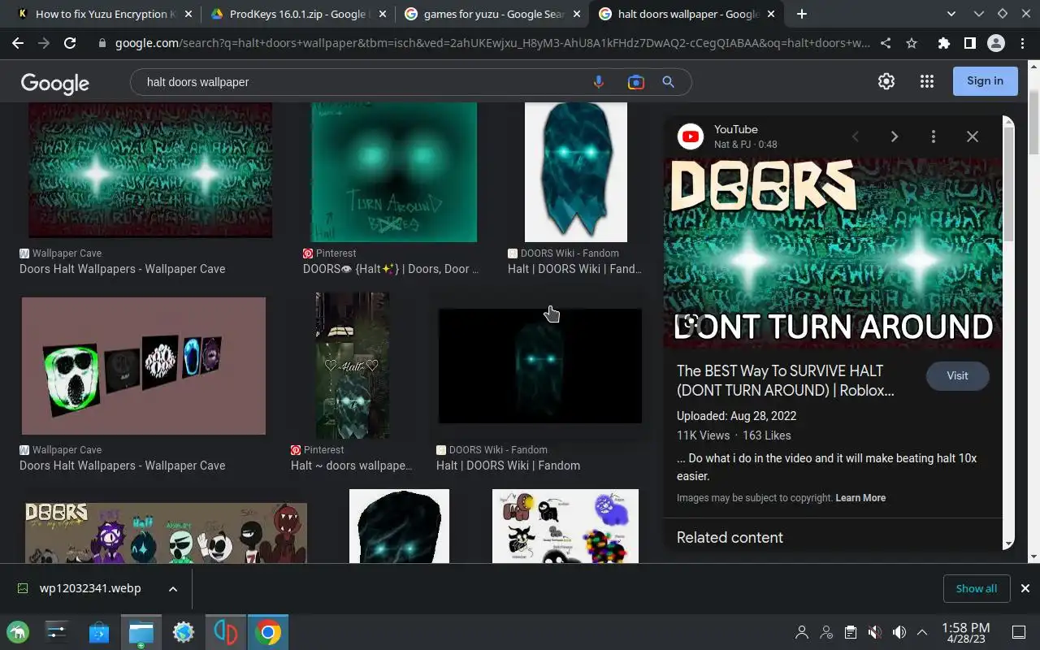Click the show desktop button
Screen dimensions: 1040x650
coord(1019,632)
